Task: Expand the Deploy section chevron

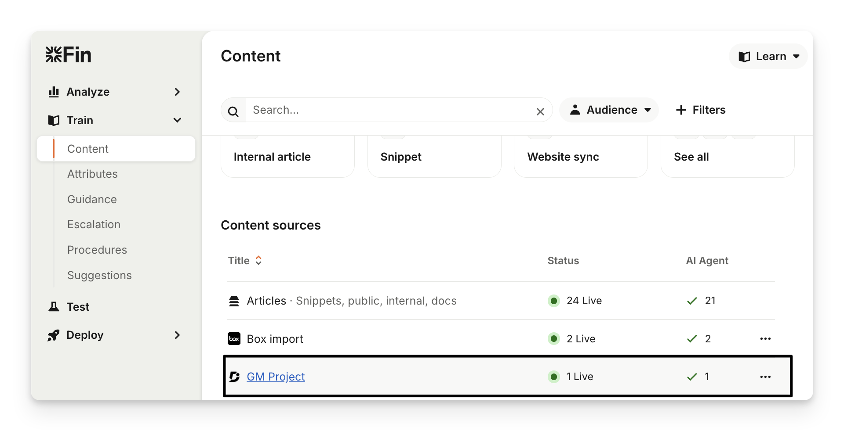Action: pos(177,335)
